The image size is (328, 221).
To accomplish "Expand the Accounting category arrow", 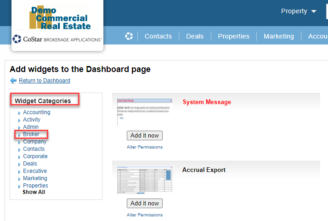I will click(x=19, y=113).
